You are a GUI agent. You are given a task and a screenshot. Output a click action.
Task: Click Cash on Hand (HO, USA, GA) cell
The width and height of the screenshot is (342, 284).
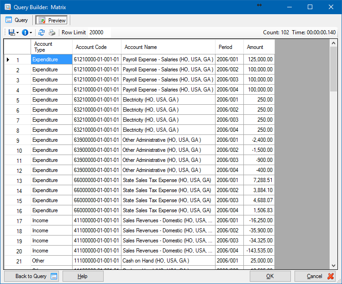click(x=168, y=260)
